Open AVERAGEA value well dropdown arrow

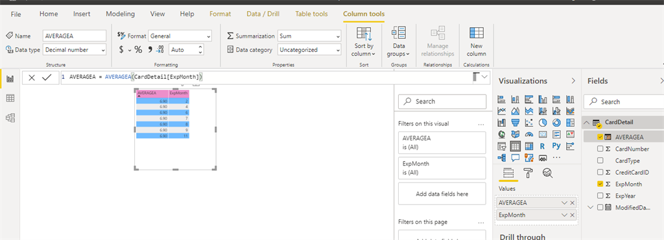[x=564, y=203]
